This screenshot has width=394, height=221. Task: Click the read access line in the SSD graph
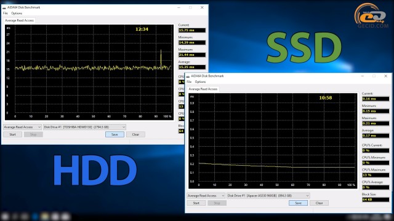pos(276,166)
